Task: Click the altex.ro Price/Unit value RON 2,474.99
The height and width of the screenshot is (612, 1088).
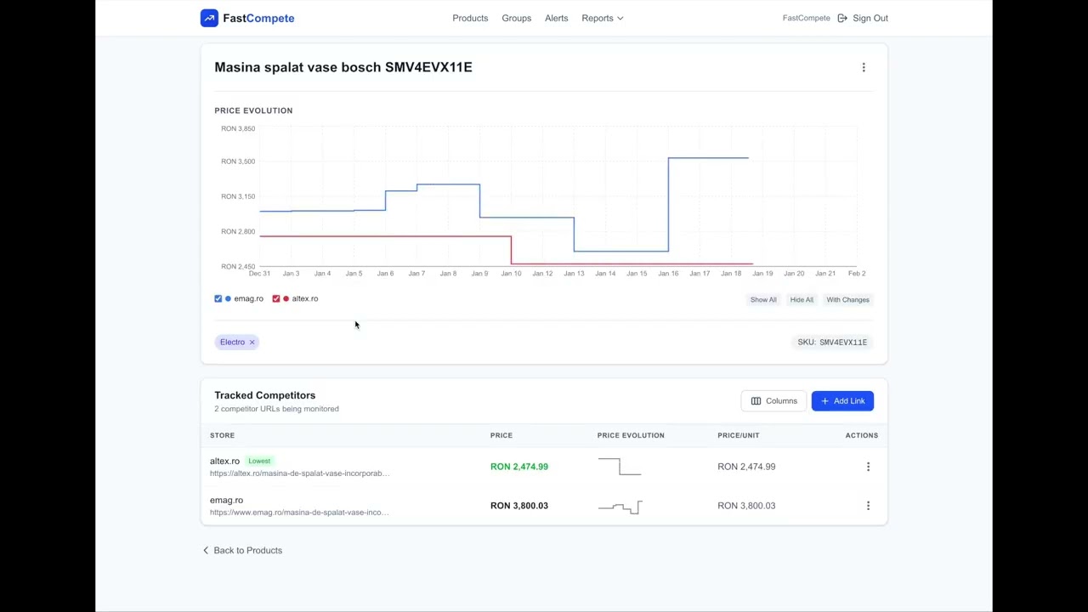Action: coord(746,467)
